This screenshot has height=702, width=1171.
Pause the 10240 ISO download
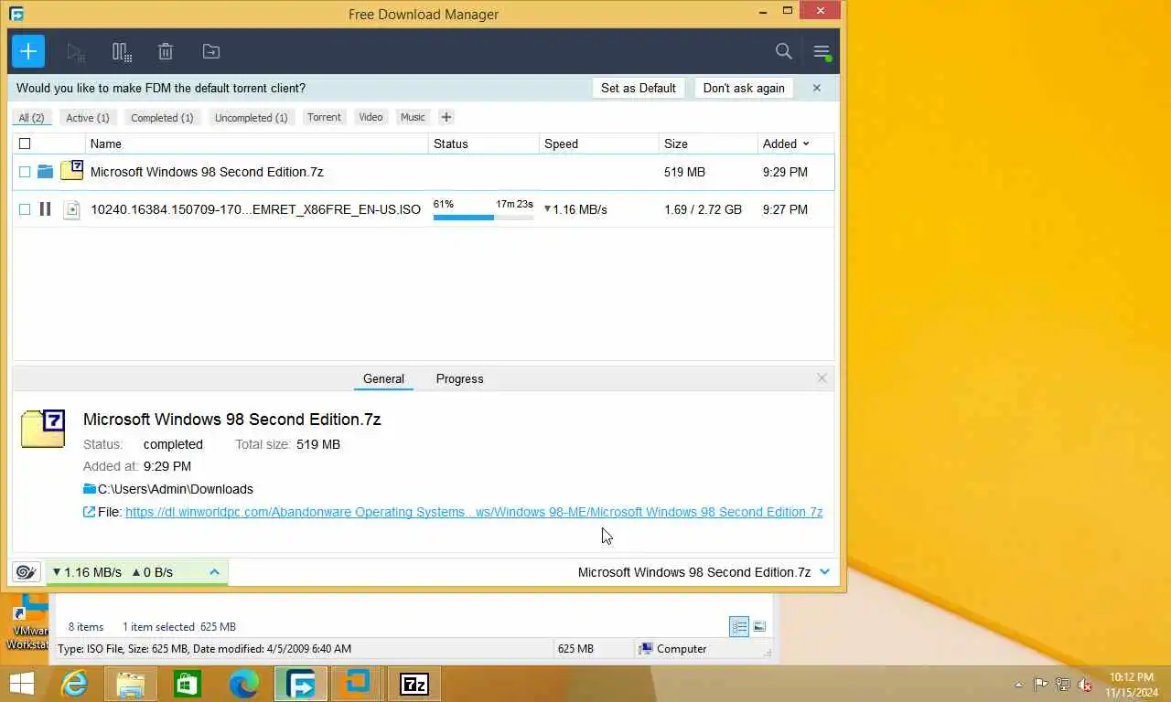coord(45,209)
